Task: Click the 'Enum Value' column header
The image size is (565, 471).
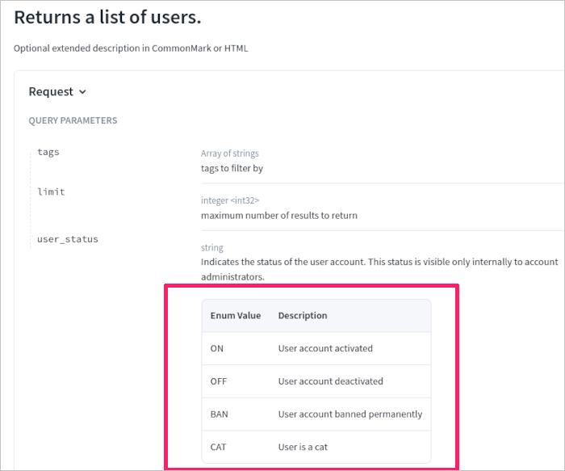Action: click(236, 316)
